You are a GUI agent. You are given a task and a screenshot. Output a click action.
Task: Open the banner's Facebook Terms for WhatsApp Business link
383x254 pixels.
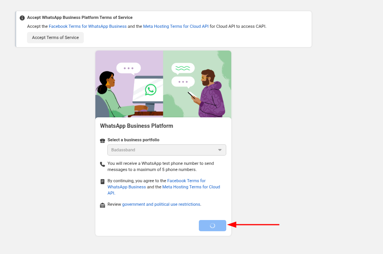tap(88, 26)
